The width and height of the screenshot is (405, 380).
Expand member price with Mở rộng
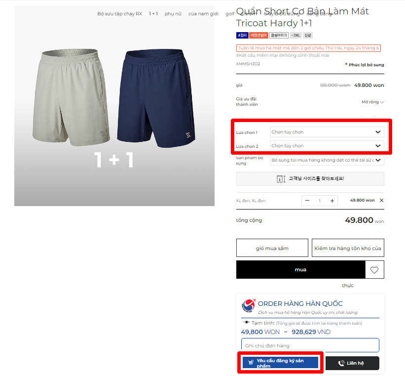click(x=373, y=102)
